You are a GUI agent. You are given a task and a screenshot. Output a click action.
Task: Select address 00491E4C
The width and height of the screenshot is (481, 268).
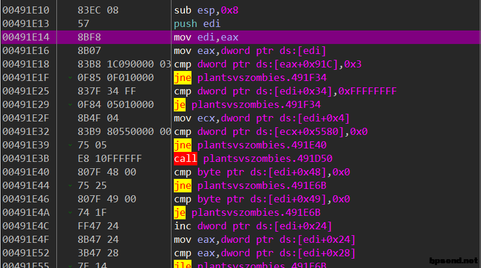26,226
